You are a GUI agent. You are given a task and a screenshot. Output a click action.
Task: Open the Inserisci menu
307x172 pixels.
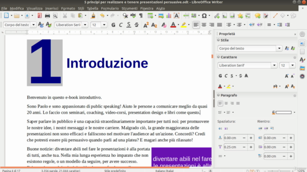(52, 9)
